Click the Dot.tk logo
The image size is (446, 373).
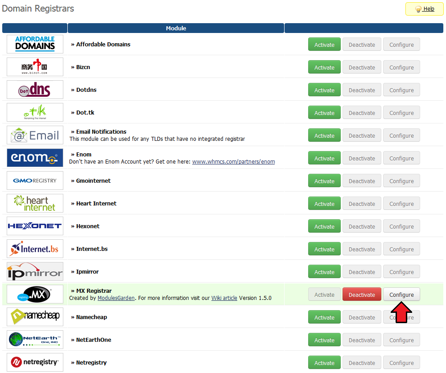pos(35,112)
